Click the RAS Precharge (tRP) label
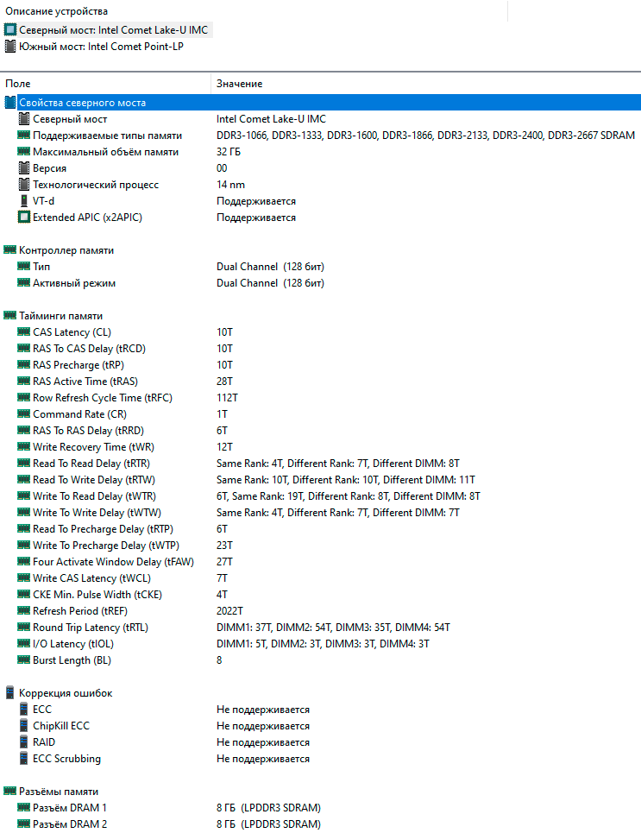 coord(79,365)
